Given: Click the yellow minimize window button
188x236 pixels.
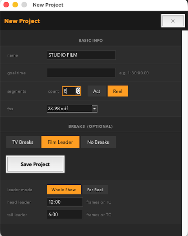Looking at the screenshot, I should point(15,4).
